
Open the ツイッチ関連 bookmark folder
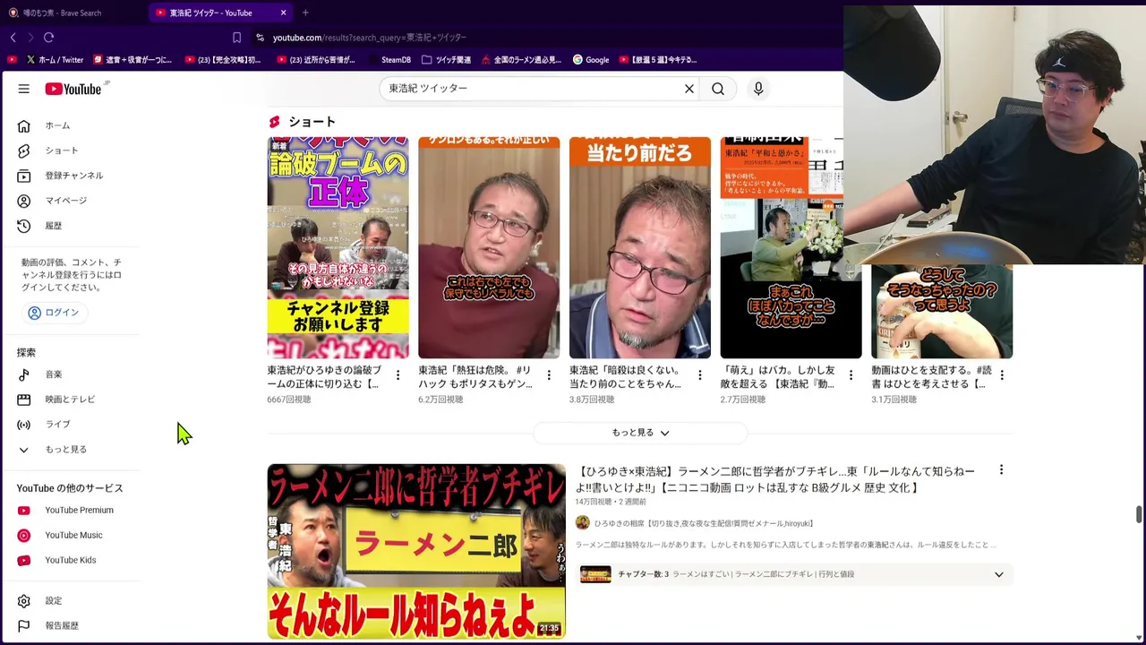coord(446,60)
